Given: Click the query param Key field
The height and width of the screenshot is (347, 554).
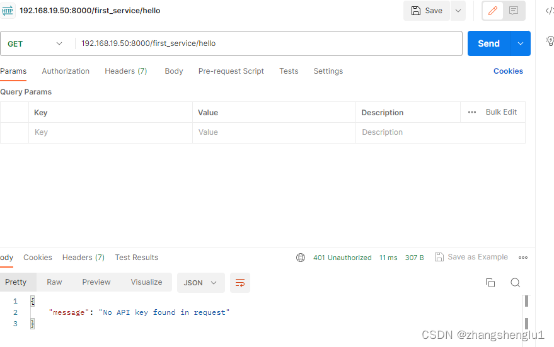Looking at the screenshot, I should [x=110, y=132].
